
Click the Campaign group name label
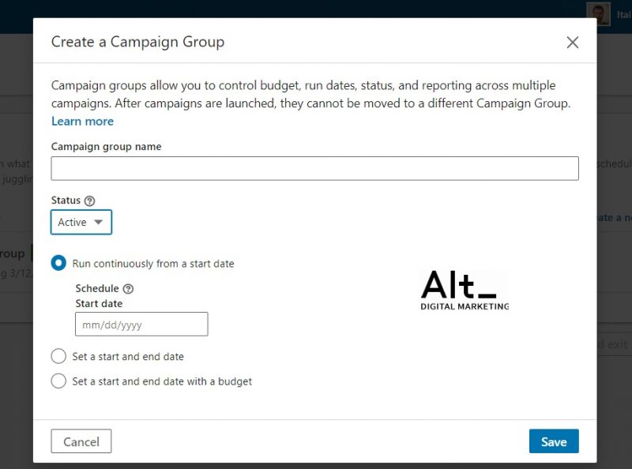click(x=106, y=147)
